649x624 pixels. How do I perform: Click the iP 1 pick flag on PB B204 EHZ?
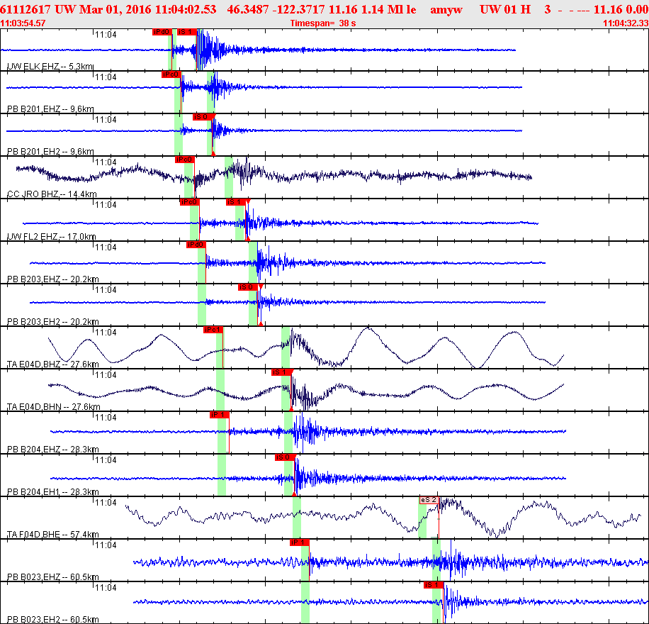click(x=220, y=415)
